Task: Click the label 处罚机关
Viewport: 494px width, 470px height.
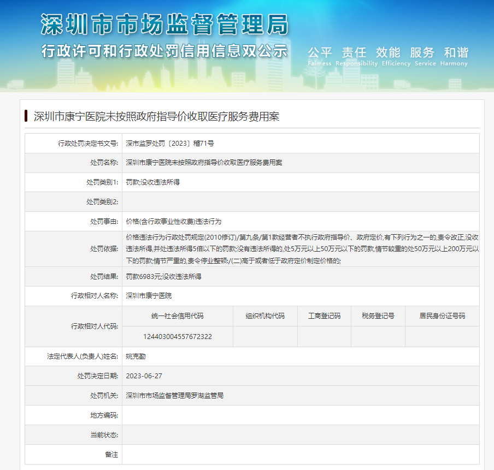Action: (x=104, y=396)
